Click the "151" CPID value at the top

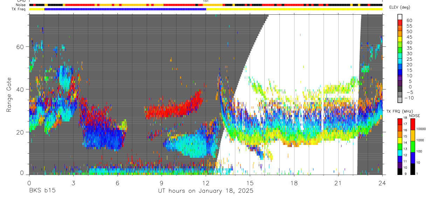click(206, 1)
